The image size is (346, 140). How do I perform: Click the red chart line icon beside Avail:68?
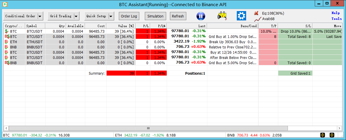(257, 19)
